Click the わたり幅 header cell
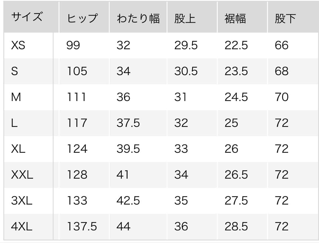 pos(138,19)
